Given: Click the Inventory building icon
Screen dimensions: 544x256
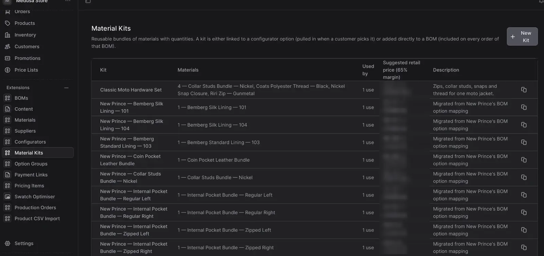Looking at the screenshot, I should pyautogui.click(x=7, y=35).
